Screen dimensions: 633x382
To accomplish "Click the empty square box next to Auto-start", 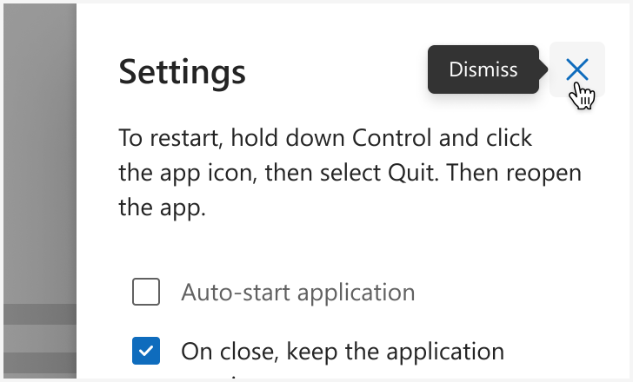I will 146,292.
